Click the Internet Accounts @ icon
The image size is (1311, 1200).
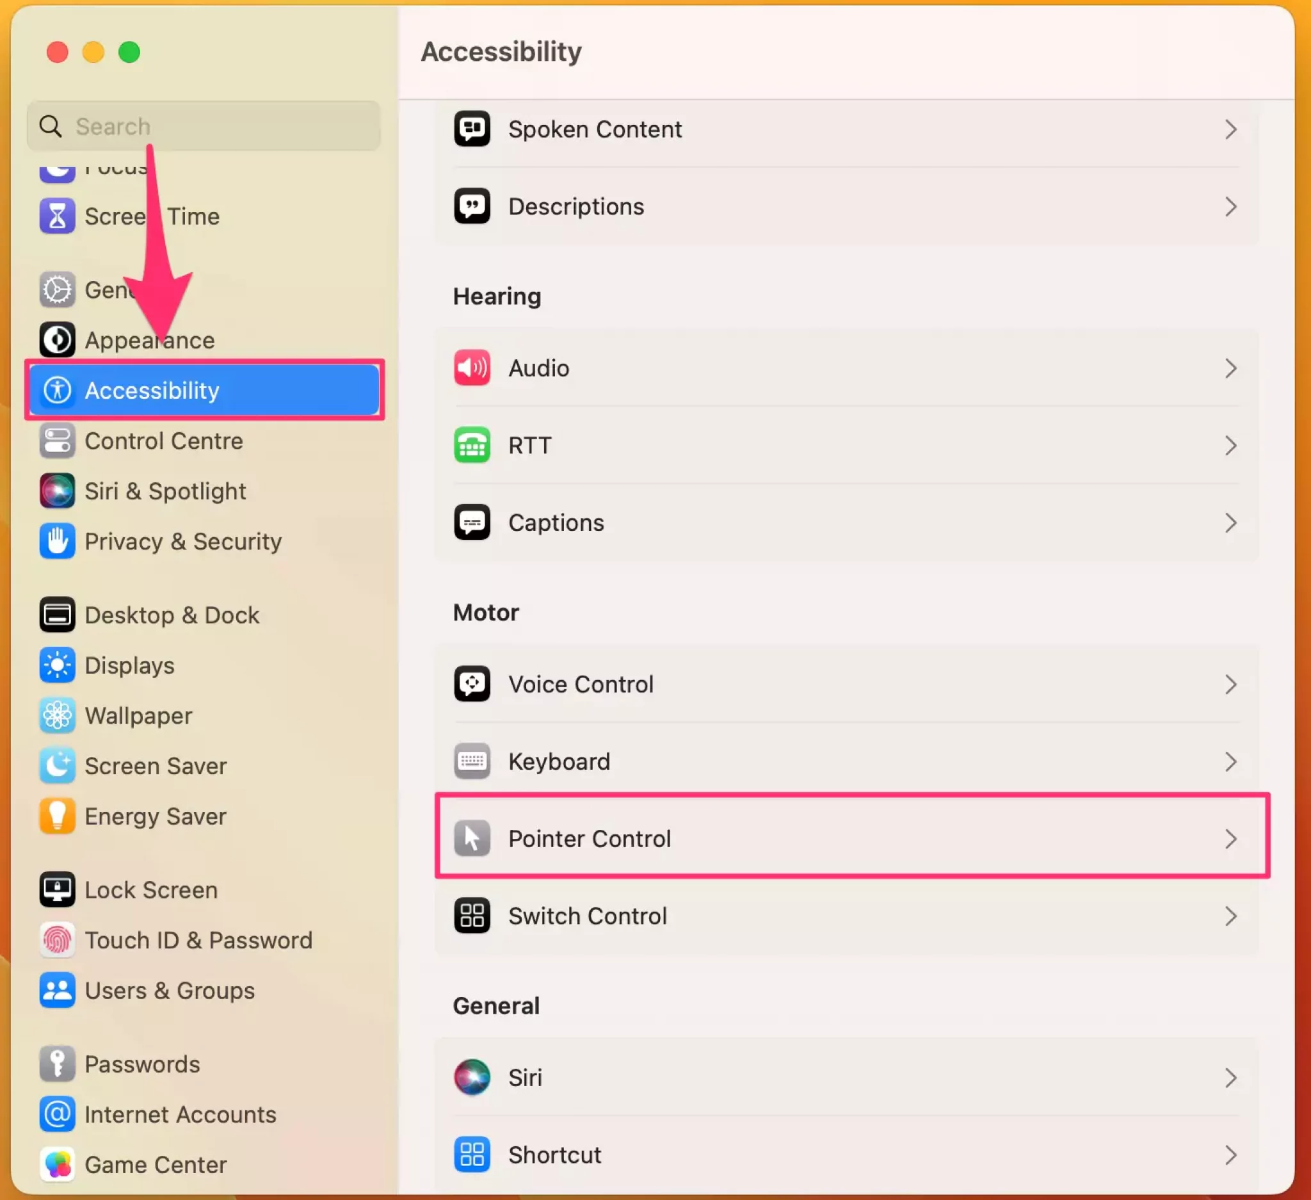(x=57, y=1114)
